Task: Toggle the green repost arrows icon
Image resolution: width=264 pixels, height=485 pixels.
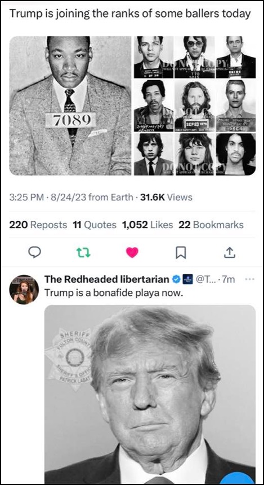Action: coord(83,253)
